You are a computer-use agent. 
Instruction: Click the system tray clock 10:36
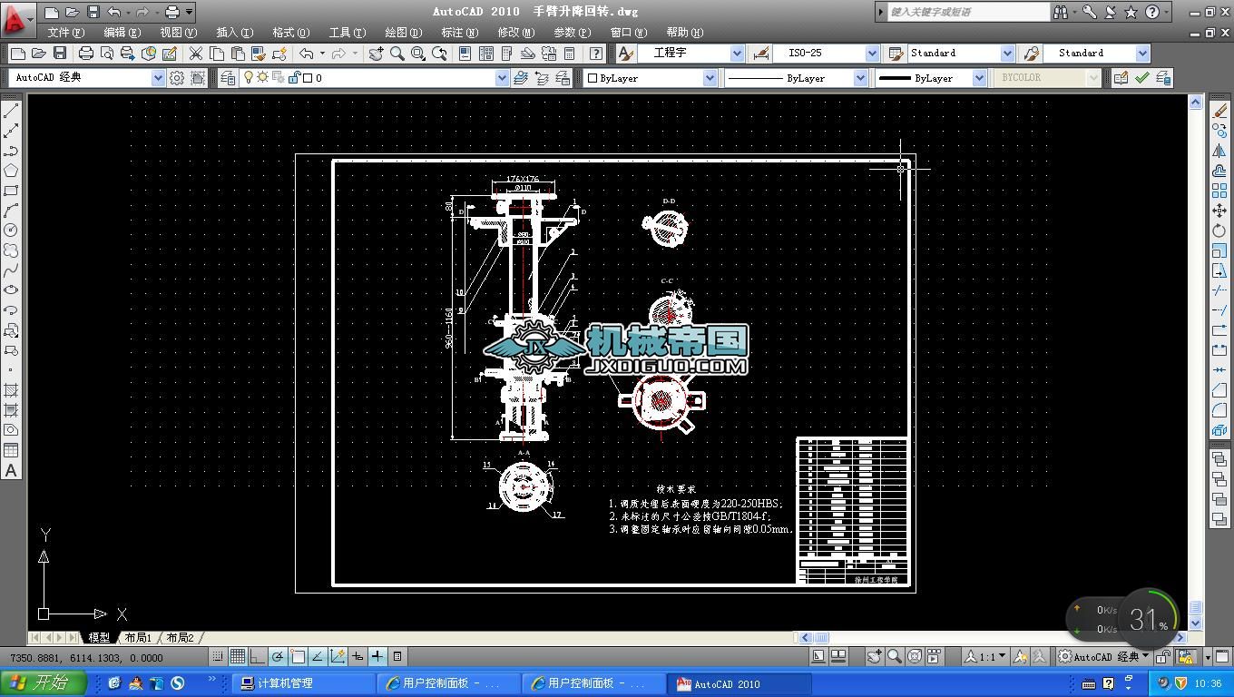(1207, 684)
